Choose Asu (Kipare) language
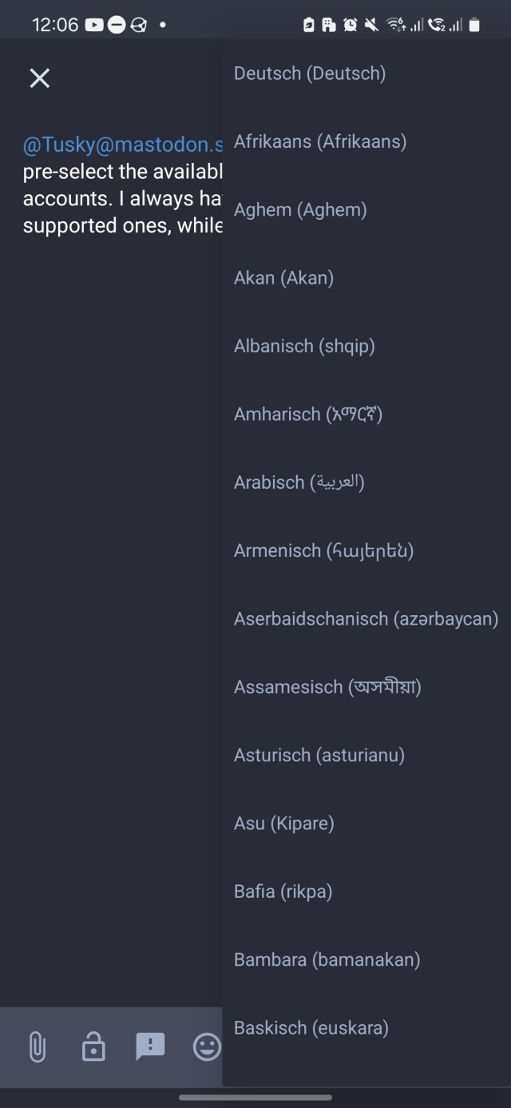 [283, 824]
